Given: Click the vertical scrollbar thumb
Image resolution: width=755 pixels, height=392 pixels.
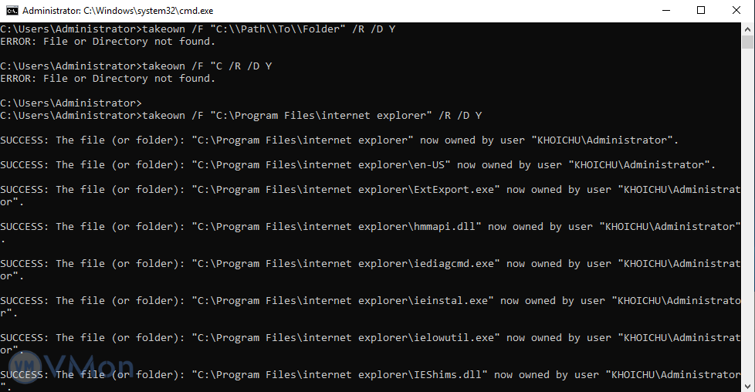Looking at the screenshot, I should click(x=748, y=42).
